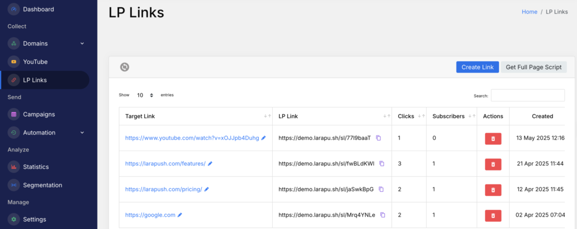Viewport: 577px width, 229px height.
Task: Edit the larapush.com/features target link
Action: tap(210, 164)
